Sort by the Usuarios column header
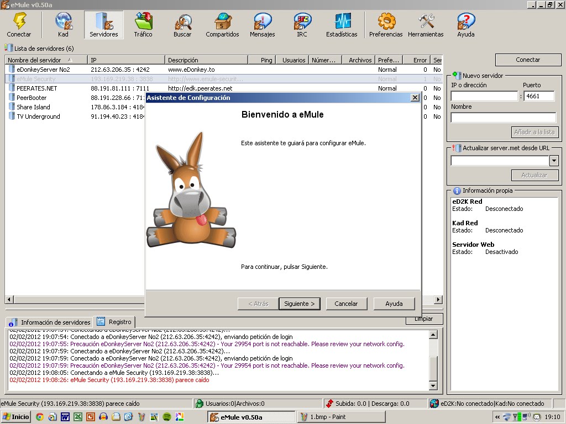The image size is (566, 424). coord(293,60)
